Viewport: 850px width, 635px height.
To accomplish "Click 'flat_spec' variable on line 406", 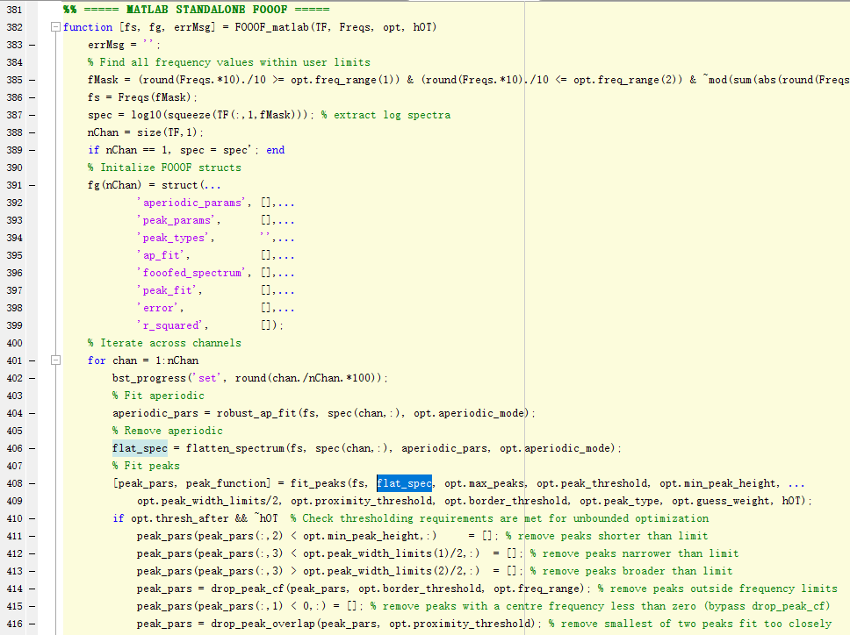I will click(x=140, y=448).
